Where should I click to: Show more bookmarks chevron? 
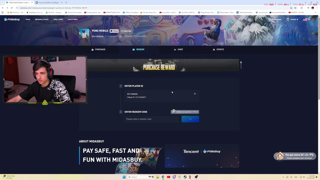315,12
